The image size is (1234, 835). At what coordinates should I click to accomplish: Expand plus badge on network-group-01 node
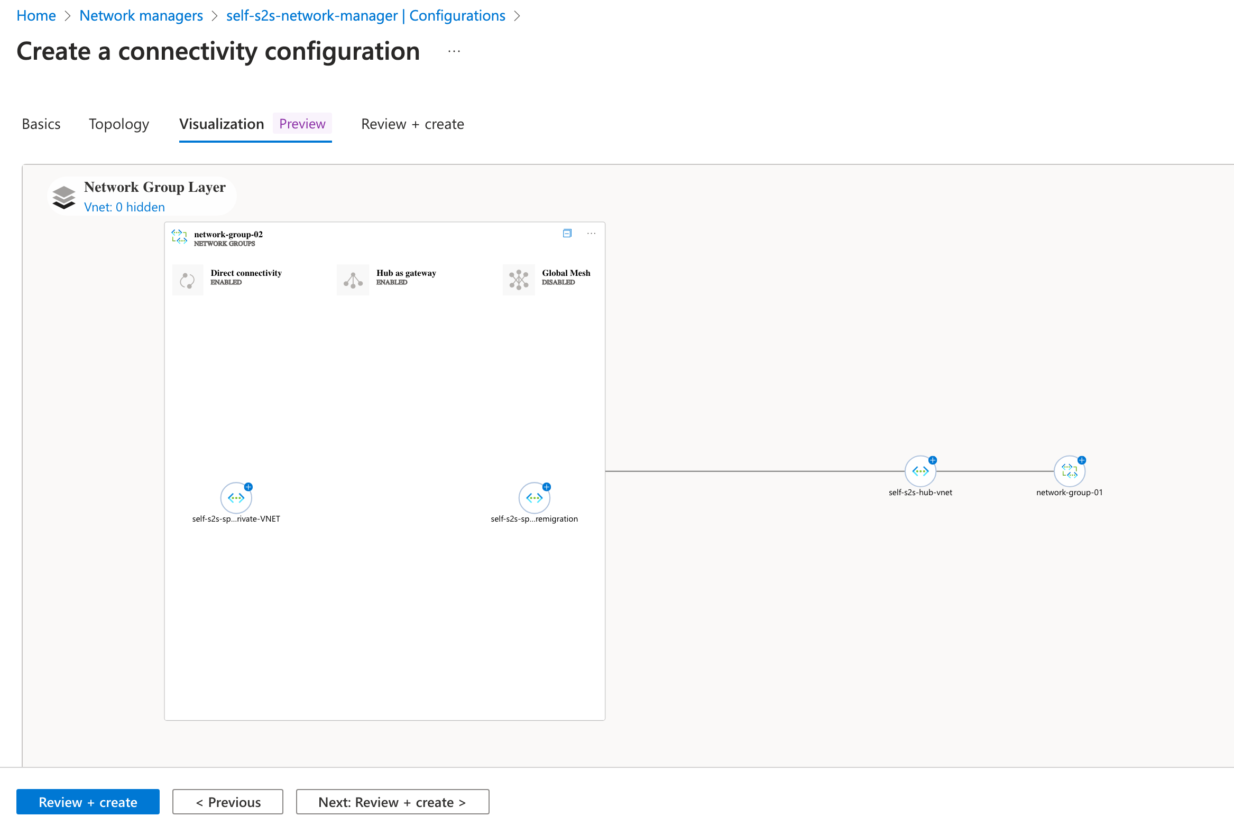click(1082, 460)
